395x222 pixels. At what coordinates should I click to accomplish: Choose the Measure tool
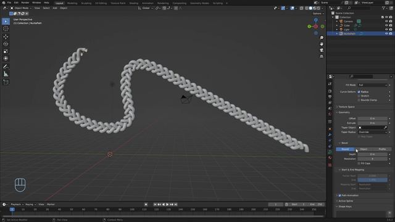6,74
